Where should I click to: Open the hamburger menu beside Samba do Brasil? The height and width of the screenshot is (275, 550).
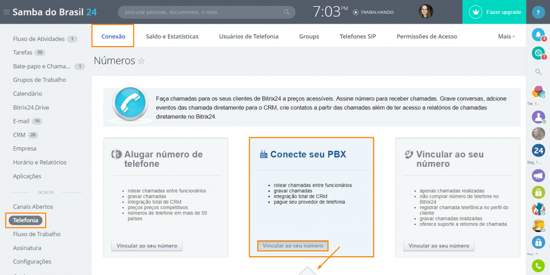[6, 12]
